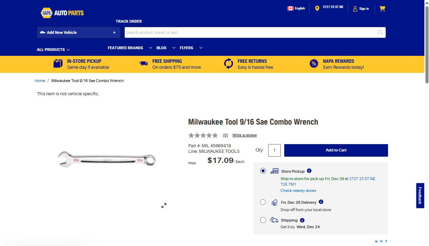The height and width of the screenshot is (246, 430).
Task: Open the shopping cart
Action: pos(382,8)
